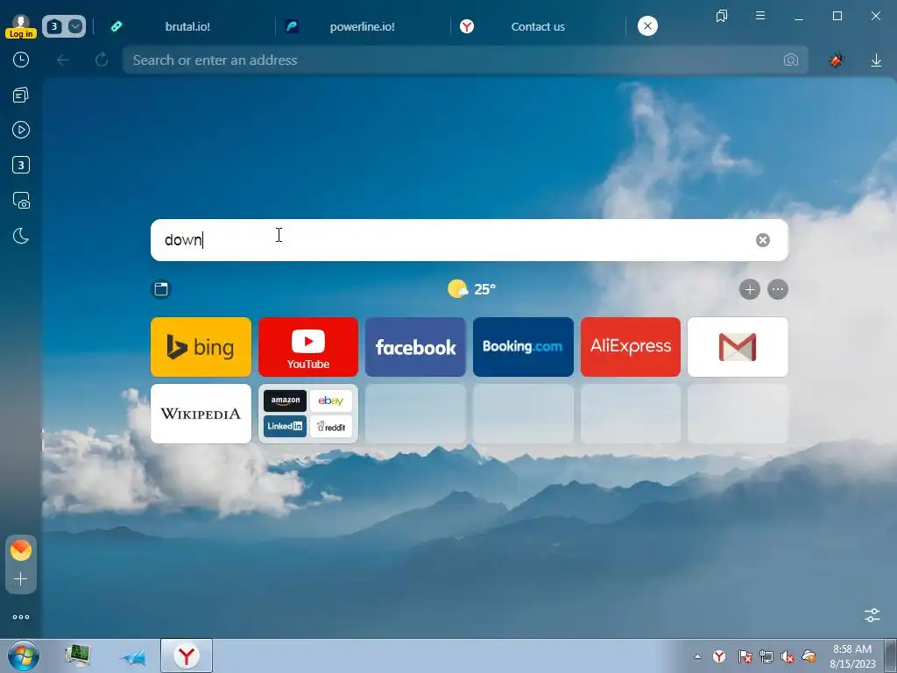The image size is (897, 673).
Task: Add a sidebar app with plus icon
Action: [x=21, y=579]
